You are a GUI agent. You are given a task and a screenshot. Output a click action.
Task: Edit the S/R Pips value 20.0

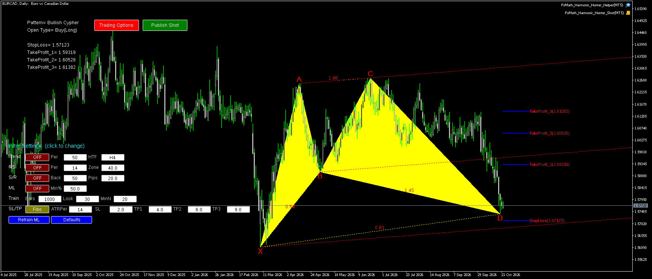[113, 178]
